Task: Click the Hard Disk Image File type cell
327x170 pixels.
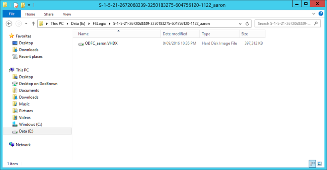Action: 219,43
